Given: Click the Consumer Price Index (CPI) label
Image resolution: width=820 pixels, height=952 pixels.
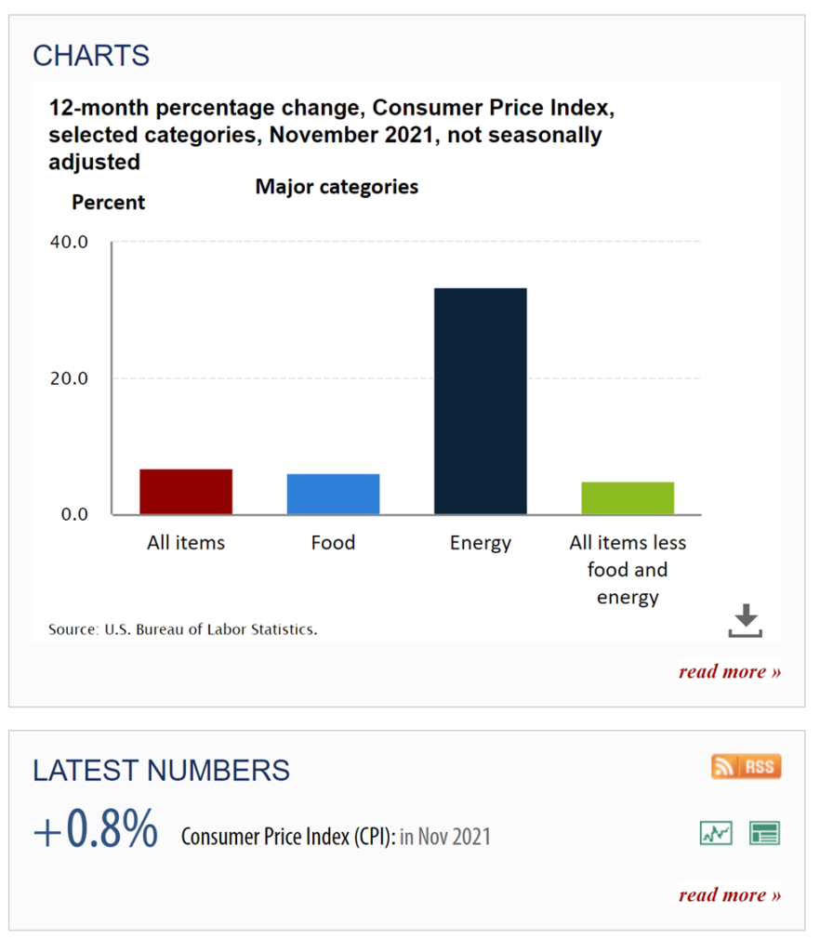Looking at the screenshot, I should 288,837.
